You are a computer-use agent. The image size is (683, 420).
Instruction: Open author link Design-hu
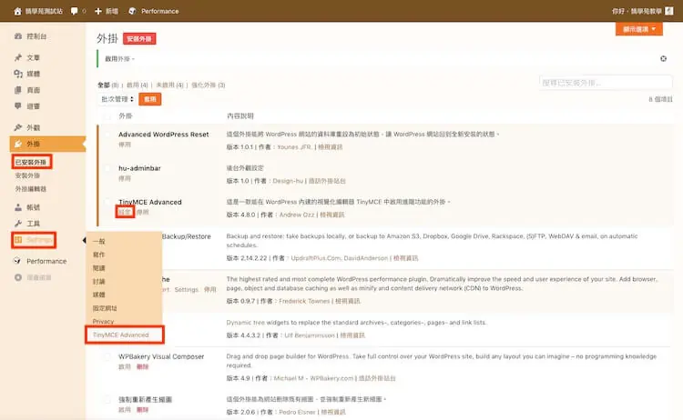[x=288, y=181]
